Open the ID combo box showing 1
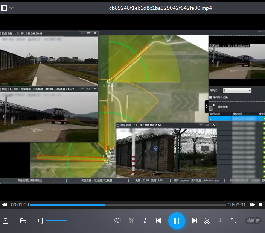The height and width of the screenshot is (233, 265). tap(237, 91)
